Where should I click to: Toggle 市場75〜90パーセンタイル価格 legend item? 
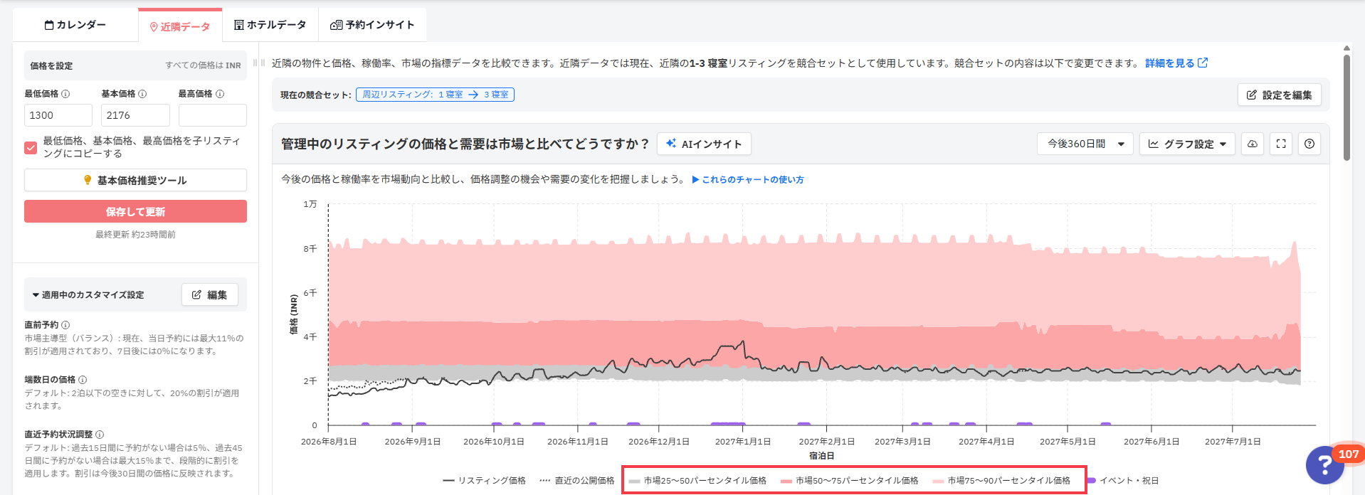point(1001,481)
